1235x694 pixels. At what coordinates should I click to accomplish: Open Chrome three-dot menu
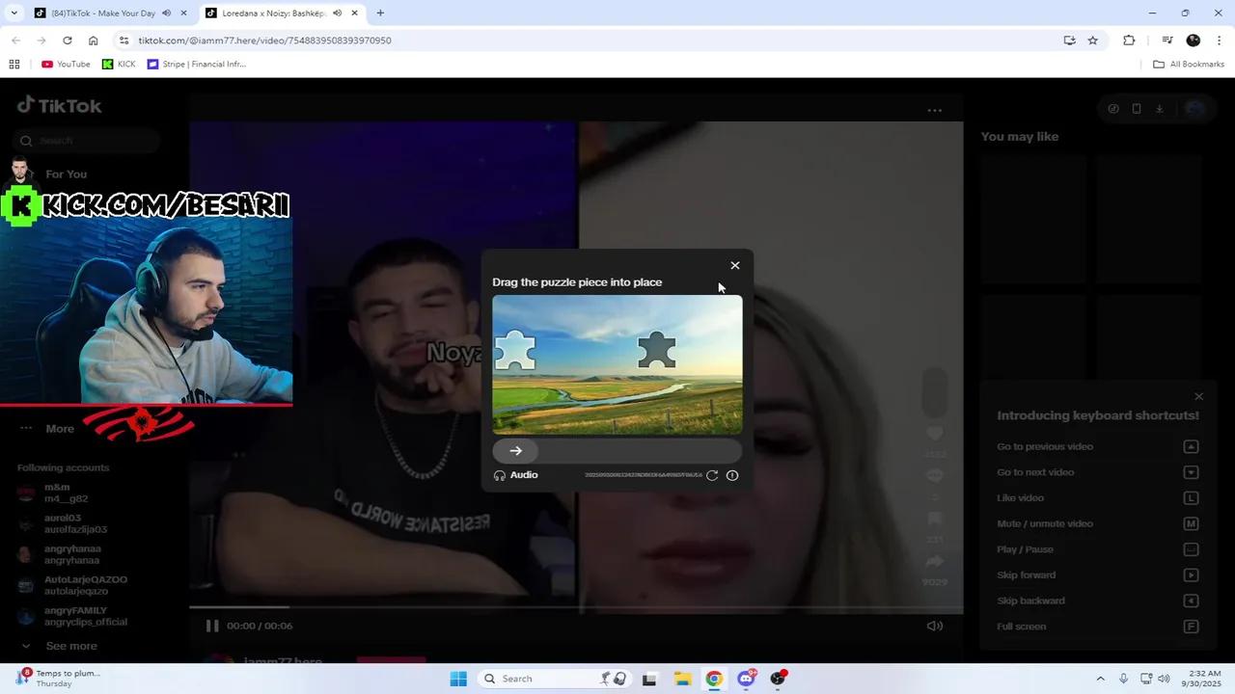pos(1218,40)
